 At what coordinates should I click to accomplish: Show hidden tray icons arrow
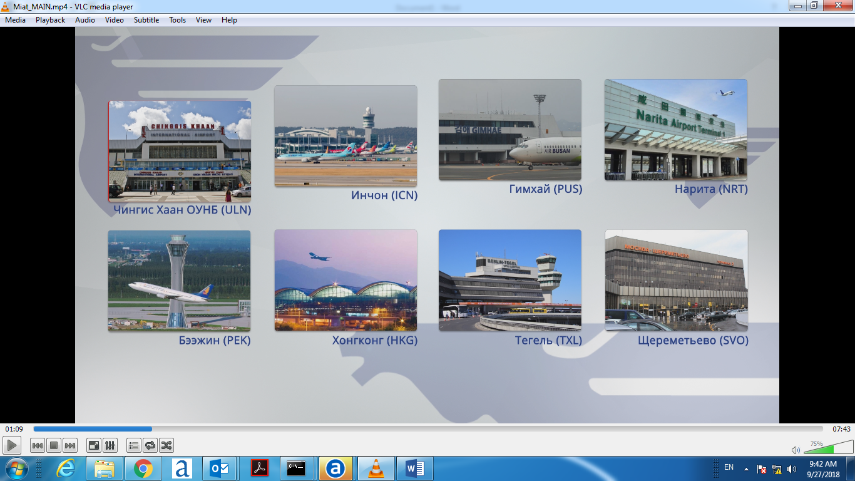[746, 468]
